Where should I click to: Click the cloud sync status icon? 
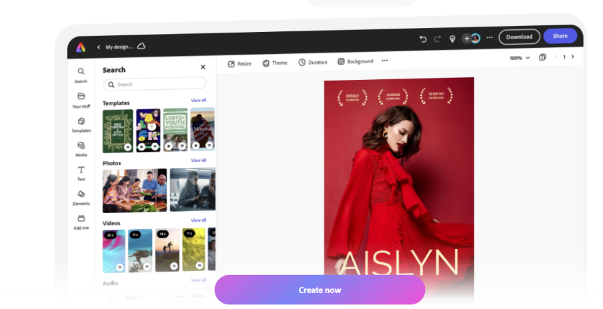(141, 46)
